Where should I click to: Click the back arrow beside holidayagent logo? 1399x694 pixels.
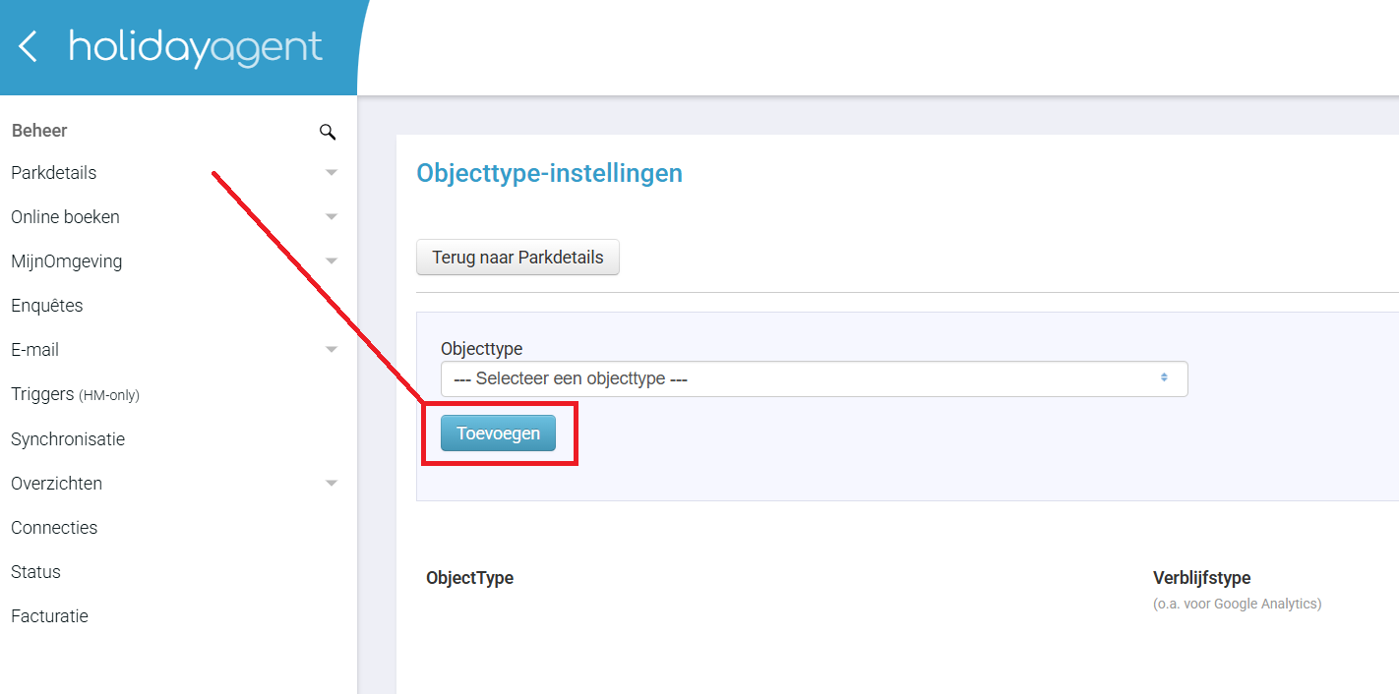(x=28, y=46)
